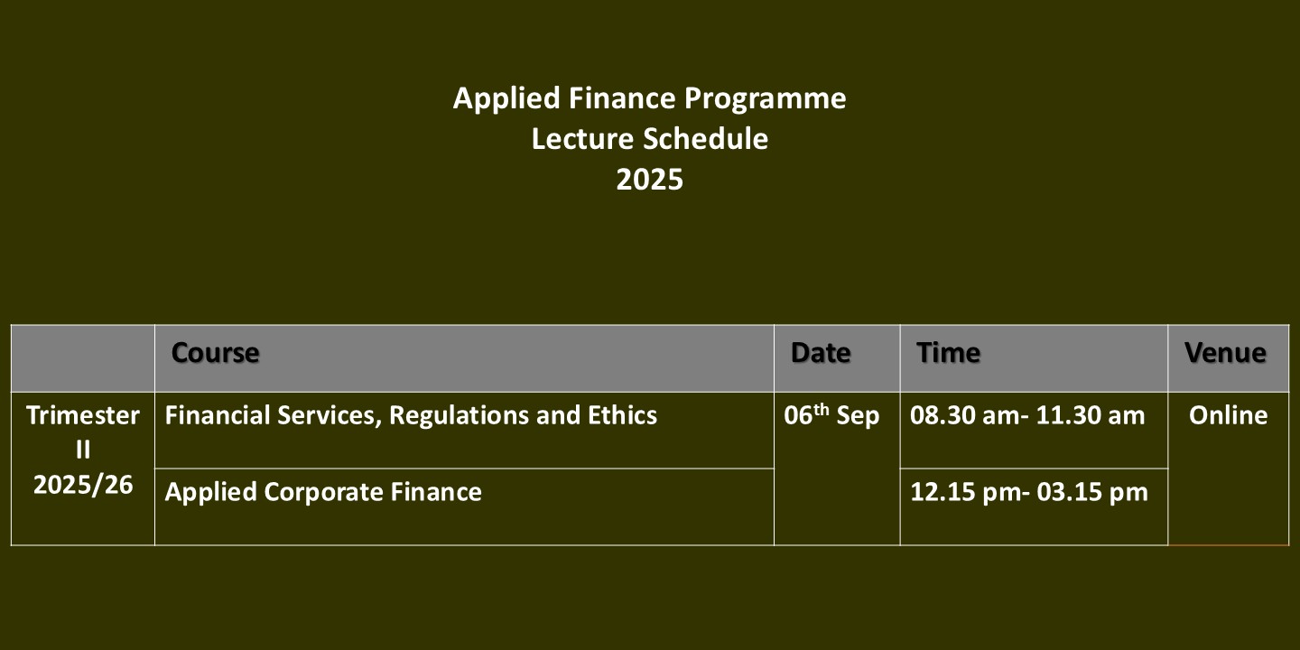The height and width of the screenshot is (650, 1300).
Task: Select the 08.30 am- 11.30 am time slot
Action: coord(1027,415)
